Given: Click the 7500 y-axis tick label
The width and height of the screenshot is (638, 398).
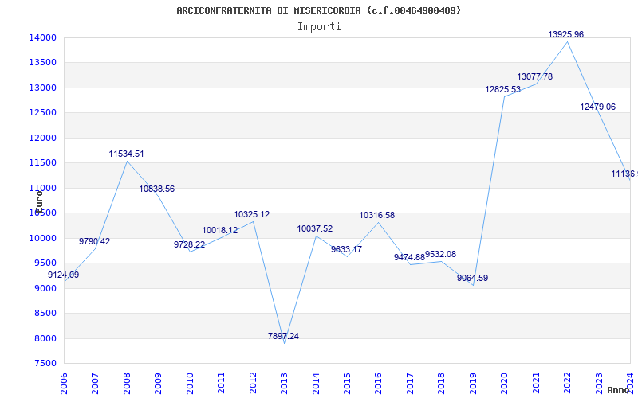Looking at the screenshot, I should 45,363.
